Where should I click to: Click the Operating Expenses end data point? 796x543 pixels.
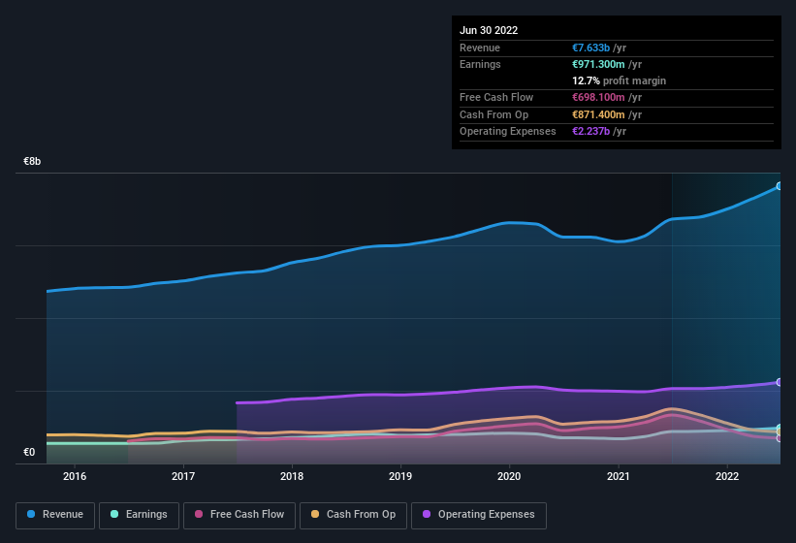coord(779,382)
